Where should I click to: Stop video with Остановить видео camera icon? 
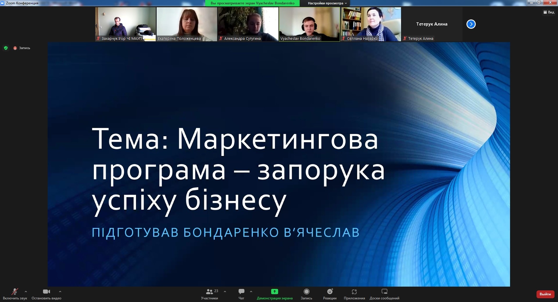[x=46, y=294]
